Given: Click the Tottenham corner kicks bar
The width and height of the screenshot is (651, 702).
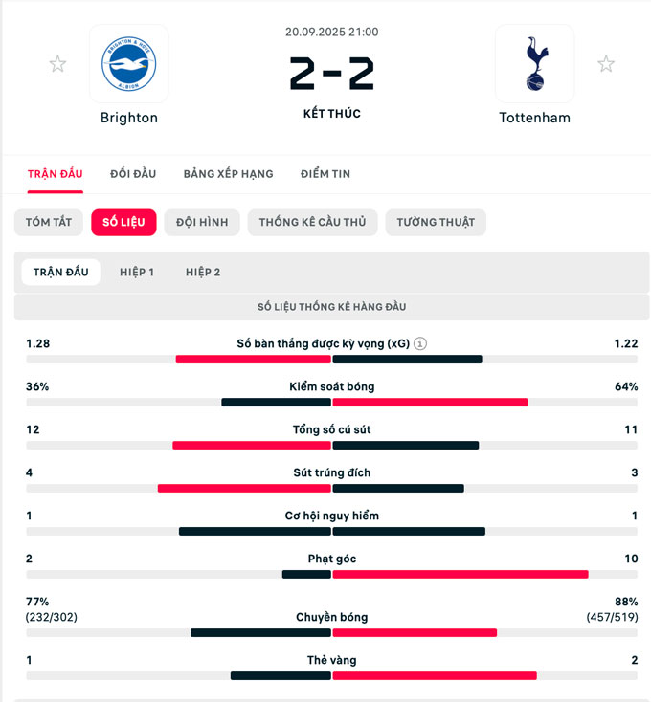Looking at the screenshot, I should pyautogui.click(x=460, y=575).
